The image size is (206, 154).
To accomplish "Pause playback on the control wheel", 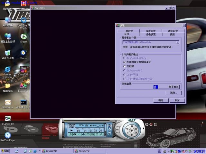I will [x=132, y=126].
